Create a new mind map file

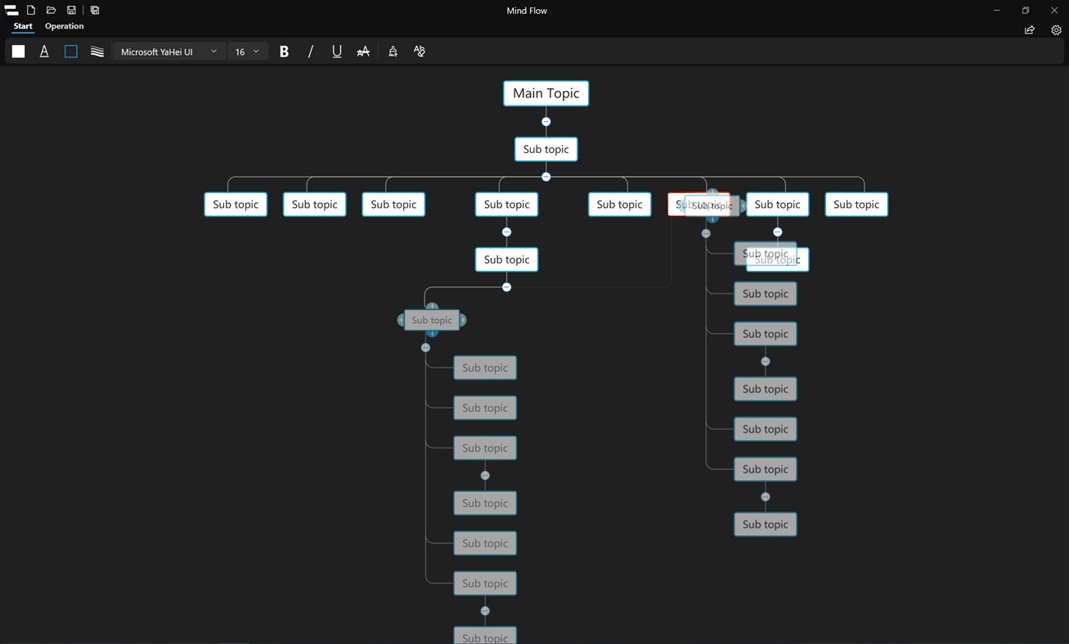pyautogui.click(x=31, y=11)
